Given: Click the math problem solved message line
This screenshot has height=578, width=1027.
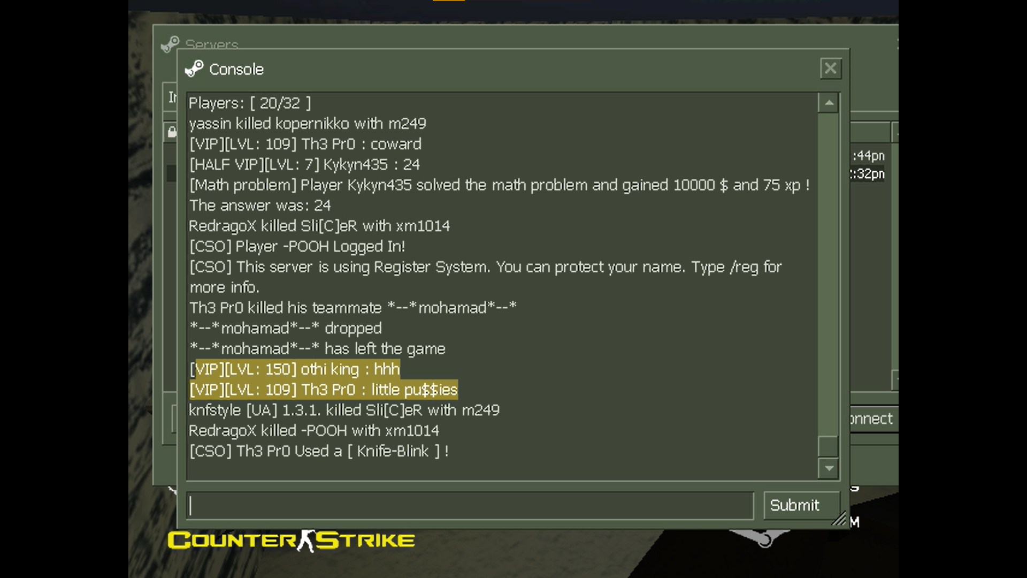Looking at the screenshot, I should pos(500,185).
